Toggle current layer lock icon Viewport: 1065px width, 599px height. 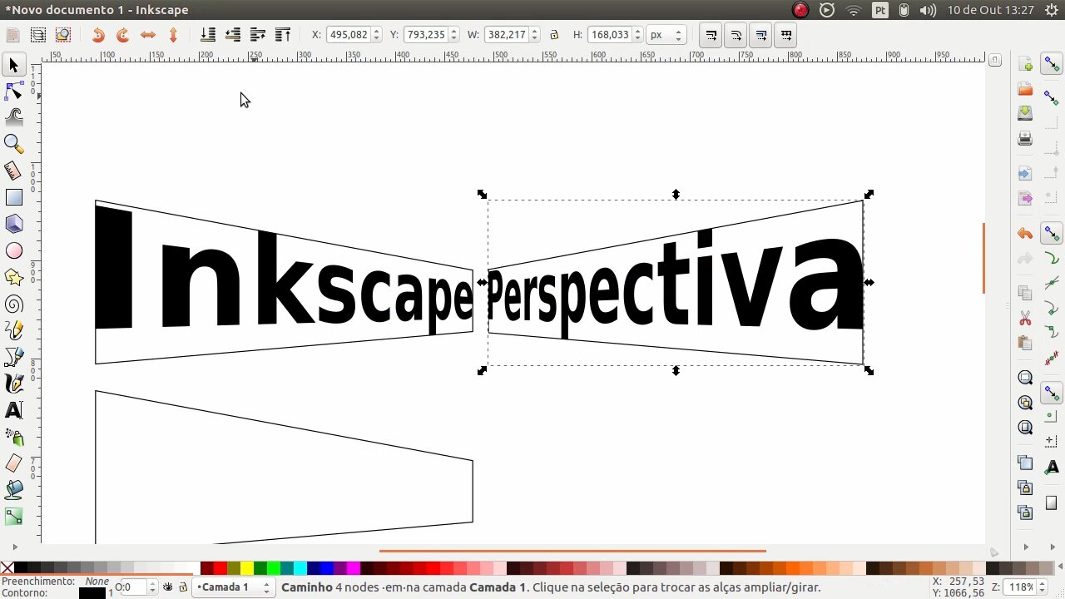pyautogui.click(x=183, y=587)
